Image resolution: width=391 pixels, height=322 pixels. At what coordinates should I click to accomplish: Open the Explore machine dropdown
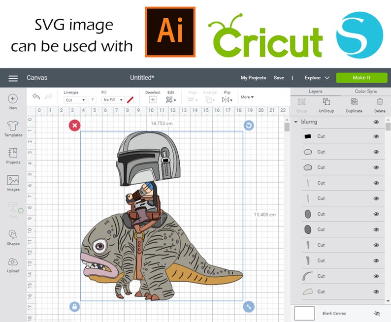(317, 78)
